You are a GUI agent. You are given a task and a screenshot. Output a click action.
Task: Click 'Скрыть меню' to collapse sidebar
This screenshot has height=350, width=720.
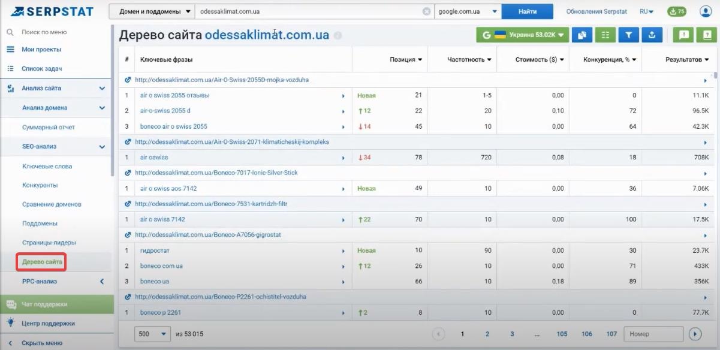[x=41, y=343]
